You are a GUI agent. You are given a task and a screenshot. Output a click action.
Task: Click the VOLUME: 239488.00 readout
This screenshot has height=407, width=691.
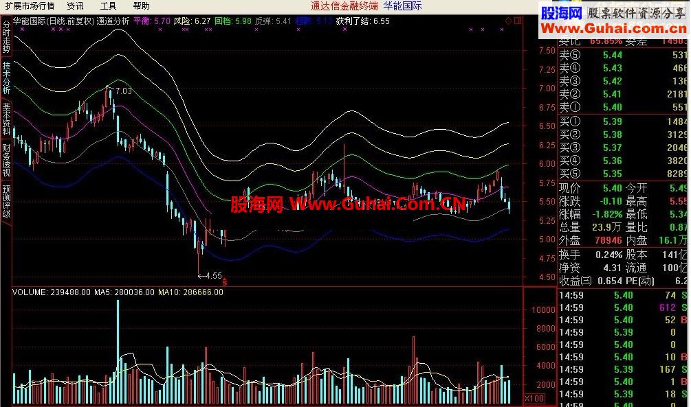click(52, 292)
